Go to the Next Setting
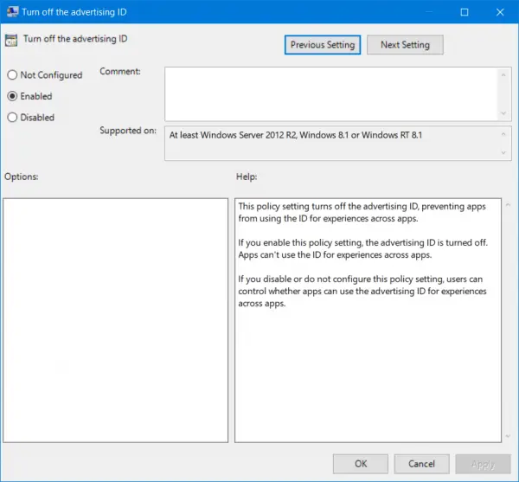This screenshot has height=482, width=519. (x=405, y=45)
